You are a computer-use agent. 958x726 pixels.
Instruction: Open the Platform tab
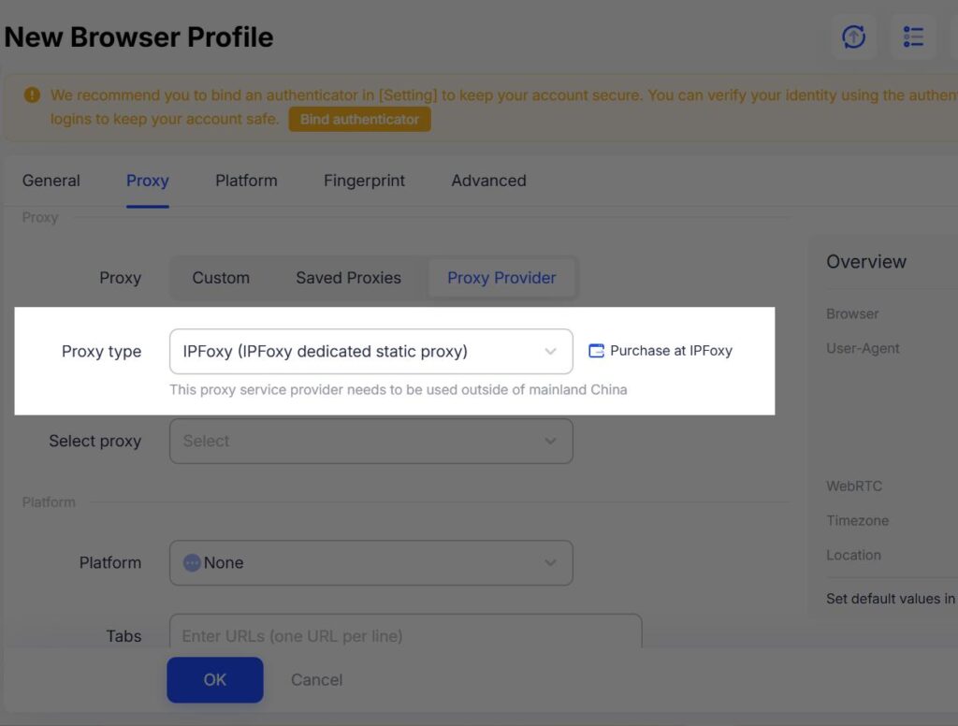coord(246,181)
